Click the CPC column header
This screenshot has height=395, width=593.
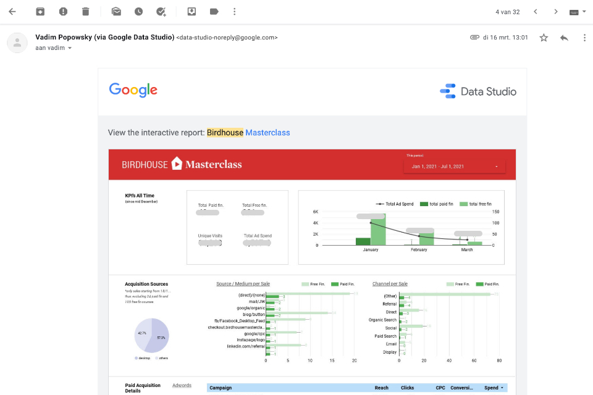(x=440, y=388)
